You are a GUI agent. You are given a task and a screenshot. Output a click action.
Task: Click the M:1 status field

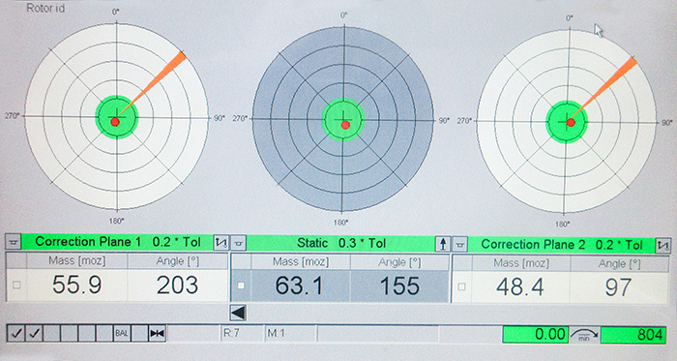pos(290,333)
